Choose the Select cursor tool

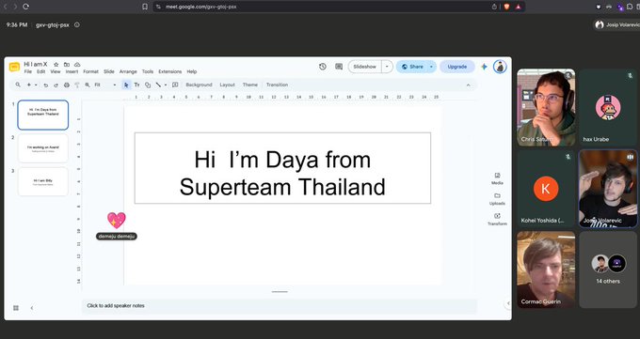click(126, 85)
